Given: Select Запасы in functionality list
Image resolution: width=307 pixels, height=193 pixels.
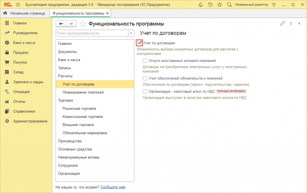Looking at the screenshot, I should click(x=95, y=68).
